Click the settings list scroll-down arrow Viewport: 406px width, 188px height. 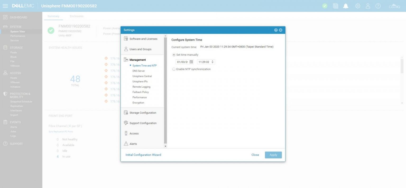[x=166, y=146]
